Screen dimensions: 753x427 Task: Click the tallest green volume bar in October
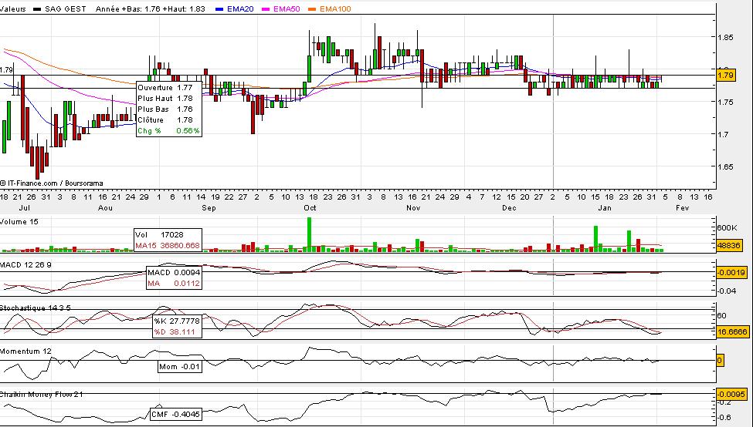click(x=309, y=234)
